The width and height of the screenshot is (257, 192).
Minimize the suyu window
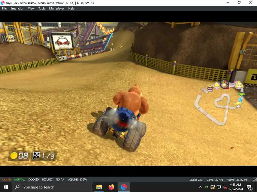pos(228,2)
